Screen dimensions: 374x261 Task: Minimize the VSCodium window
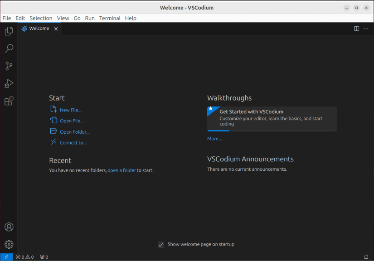(346, 8)
